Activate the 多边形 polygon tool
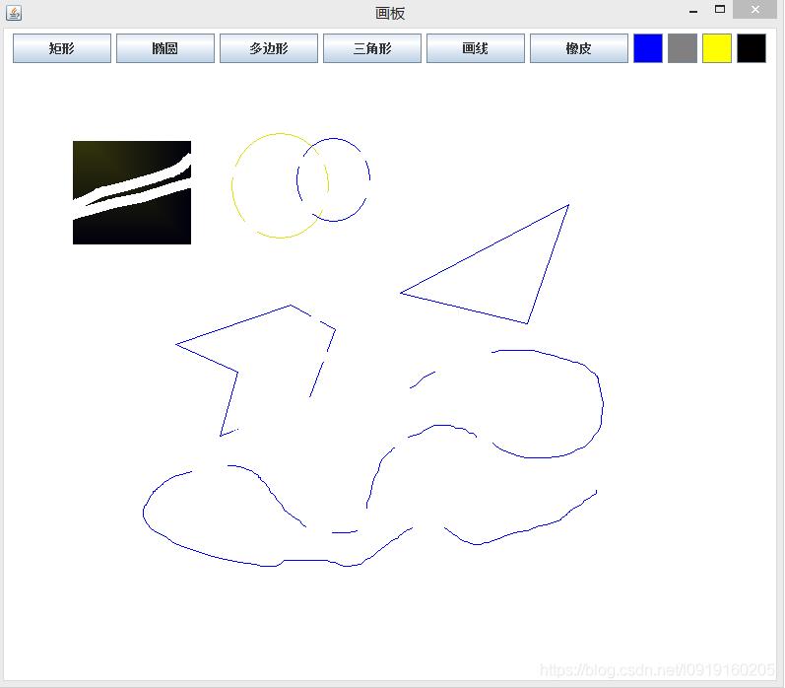This screenshot has height=688, width=785. click(269, 48)
